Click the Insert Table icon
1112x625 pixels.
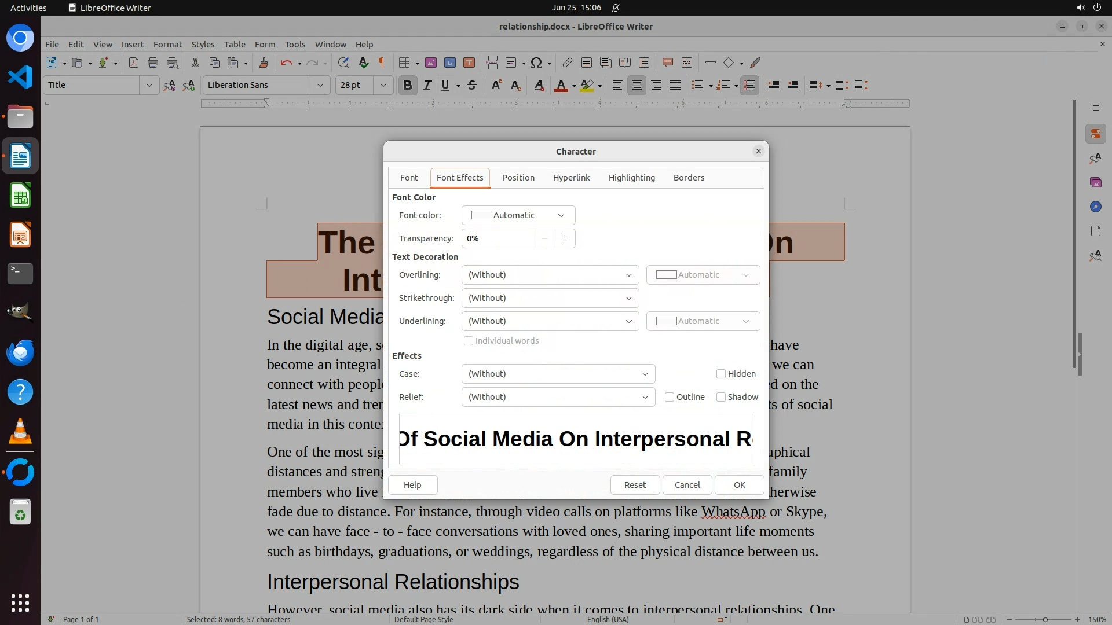[404, 62]
